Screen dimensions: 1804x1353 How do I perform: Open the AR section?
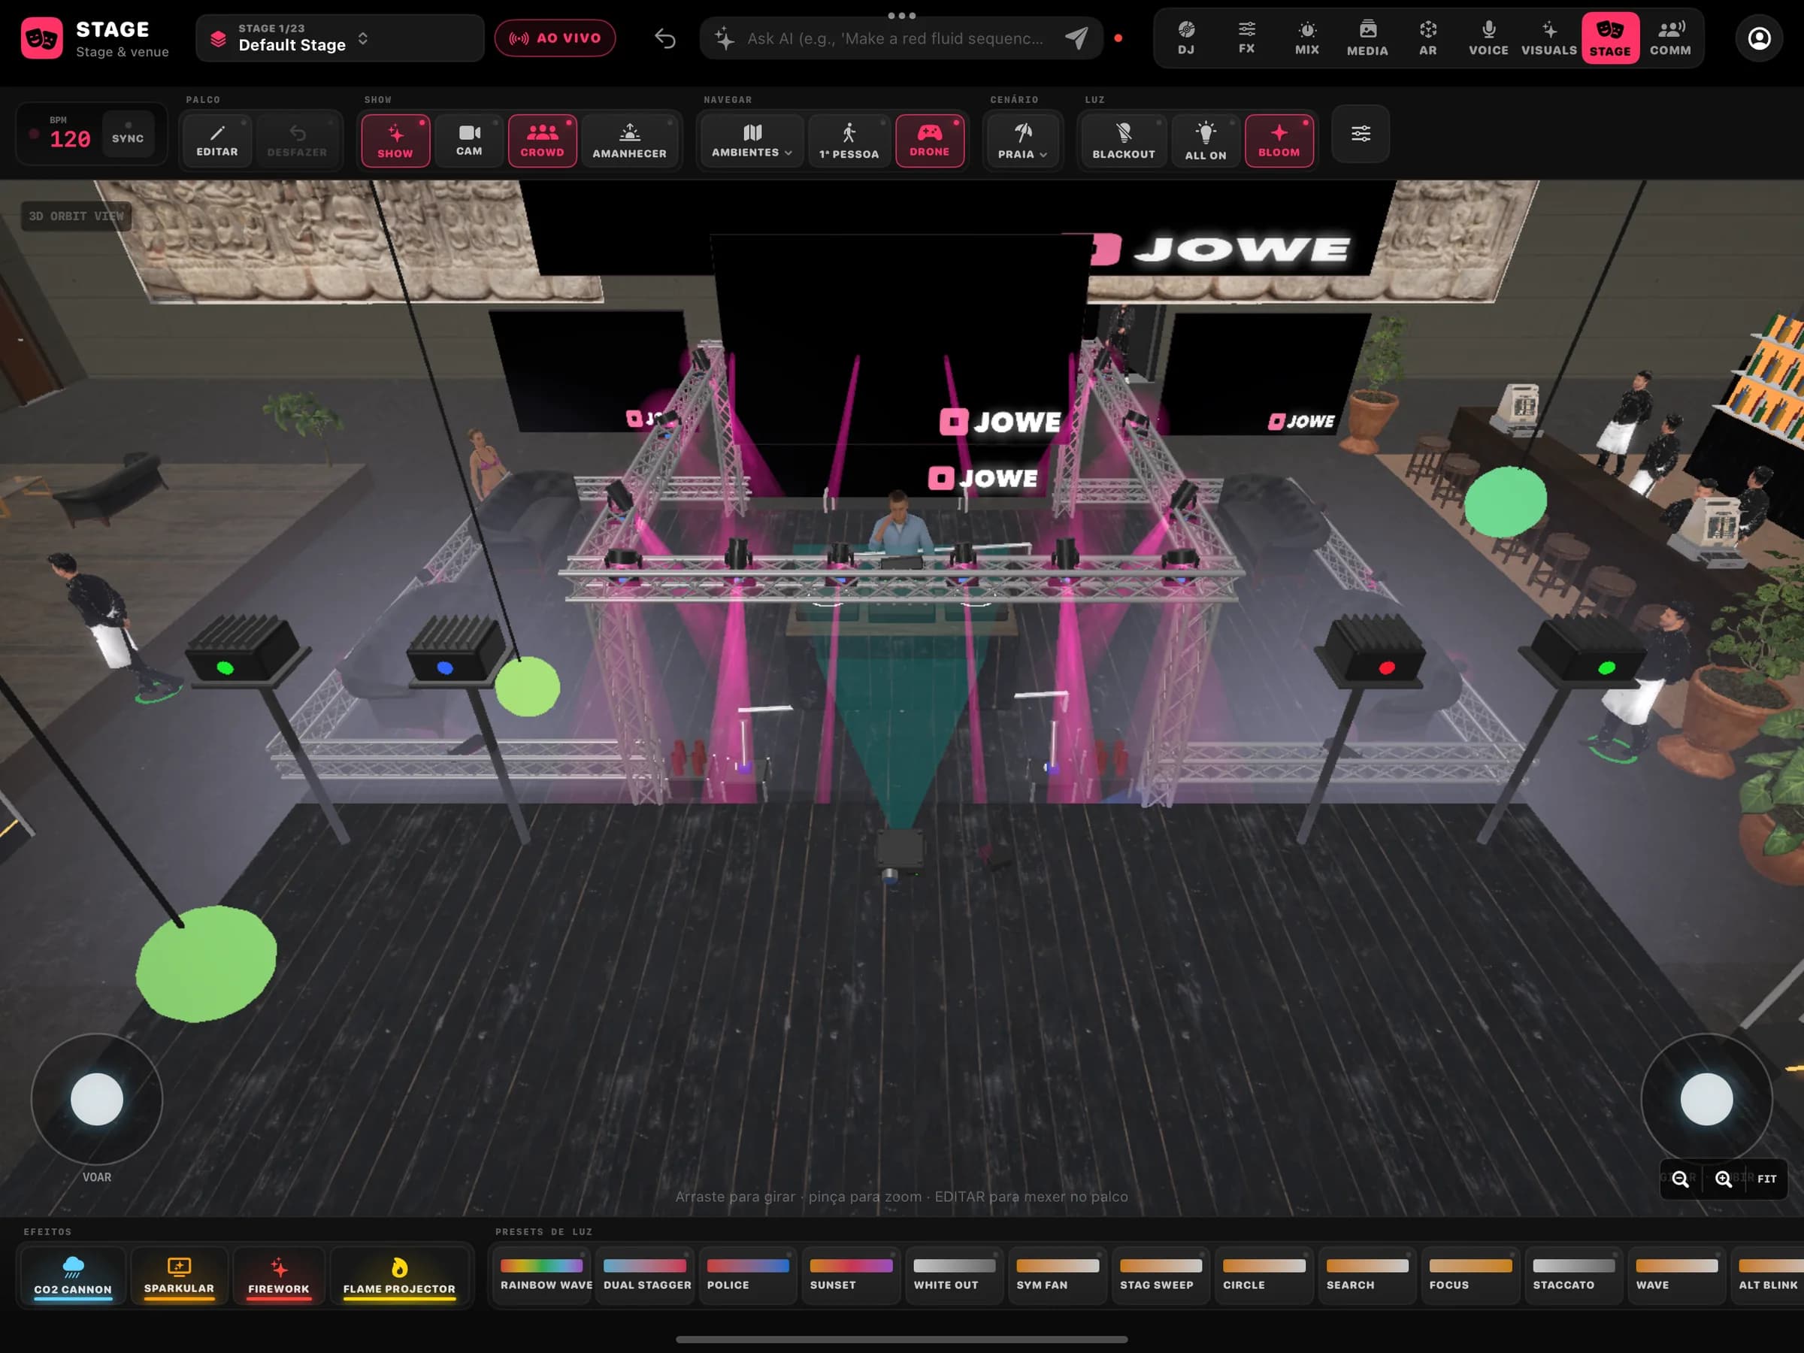(x=1427, y=38)
